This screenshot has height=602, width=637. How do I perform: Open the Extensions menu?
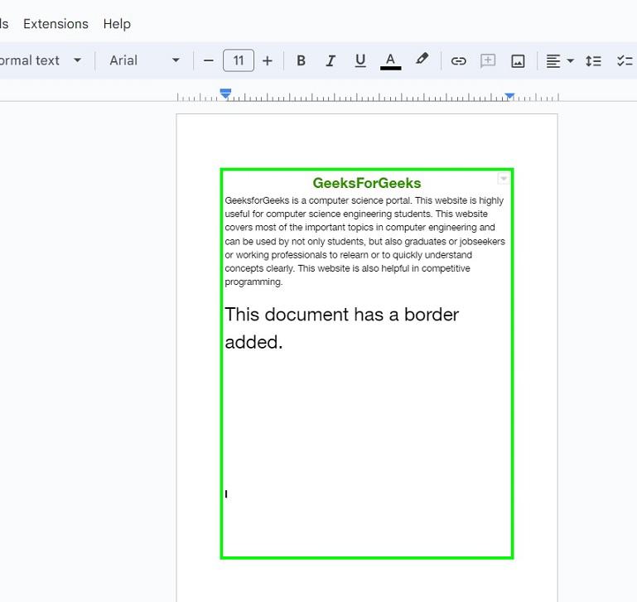(x=55, y=24)
